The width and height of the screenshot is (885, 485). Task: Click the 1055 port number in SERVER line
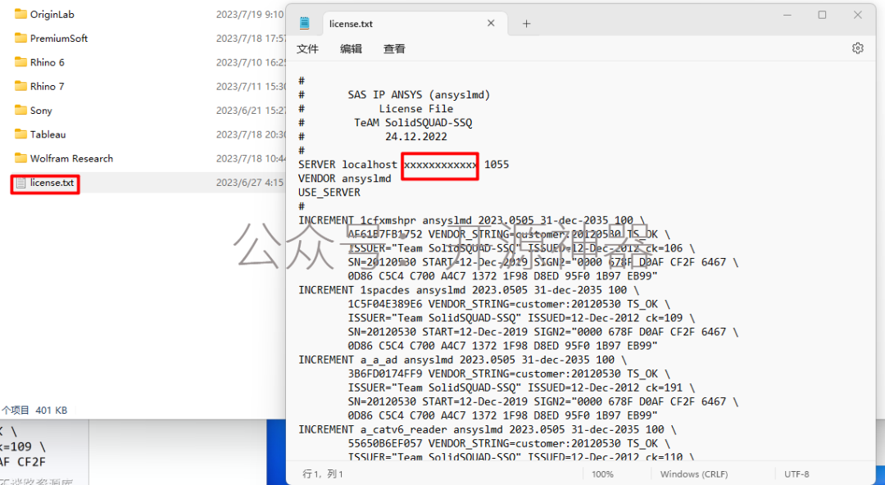tap(497, 165)
